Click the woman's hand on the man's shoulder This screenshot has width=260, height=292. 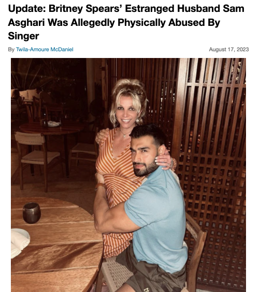pyautogui.click(x=164, y=161)
